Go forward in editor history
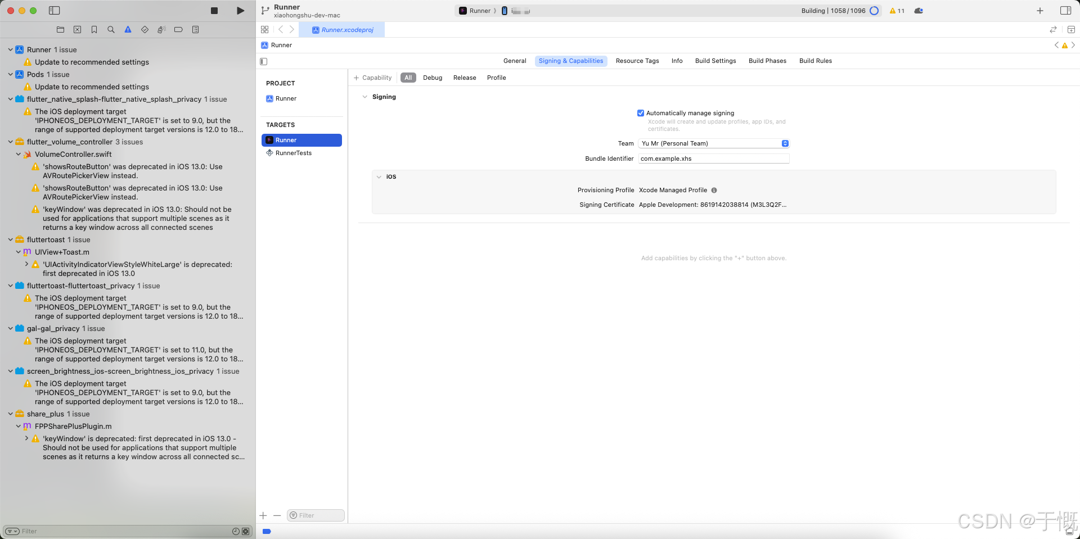The height and width of the screenshot is (539, 1080). click(291, 30)
